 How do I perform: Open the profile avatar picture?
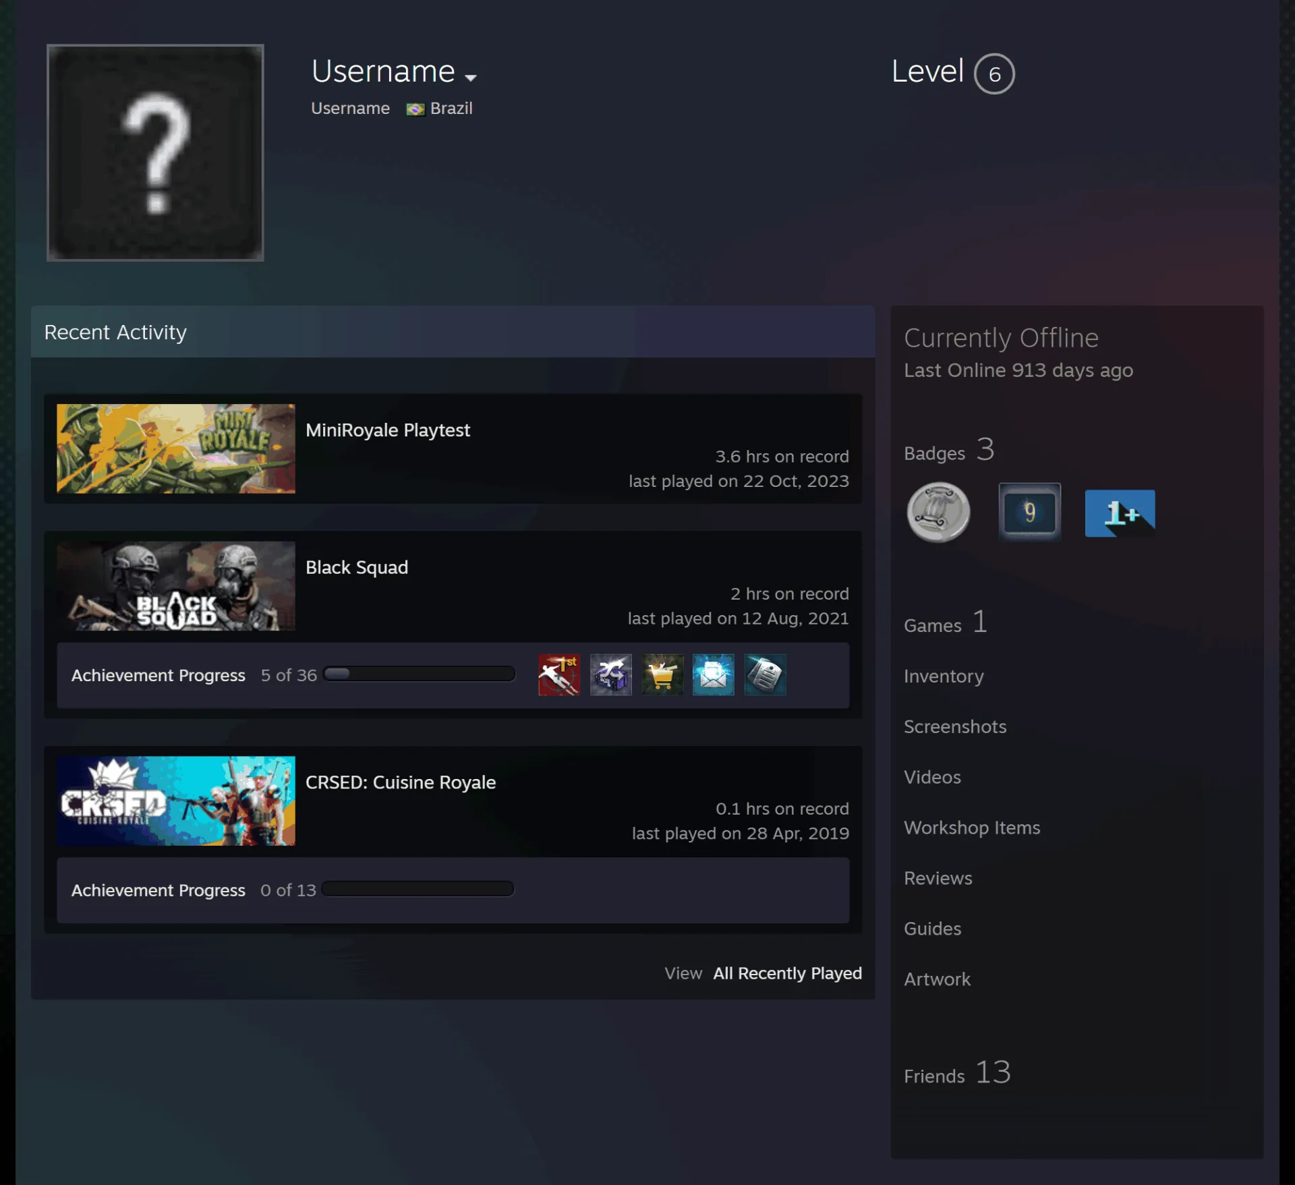(x=155, y=152)
